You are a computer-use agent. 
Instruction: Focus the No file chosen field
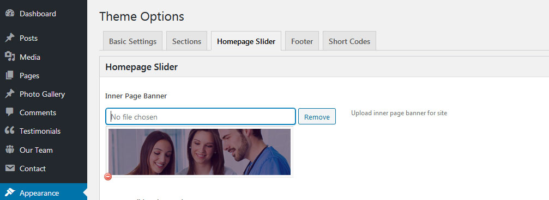(201, 117)
